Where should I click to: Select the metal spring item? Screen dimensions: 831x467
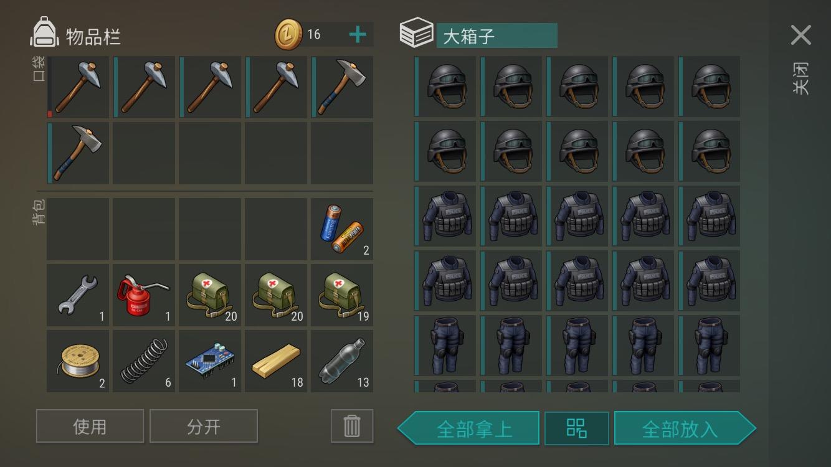pos(144,361)
